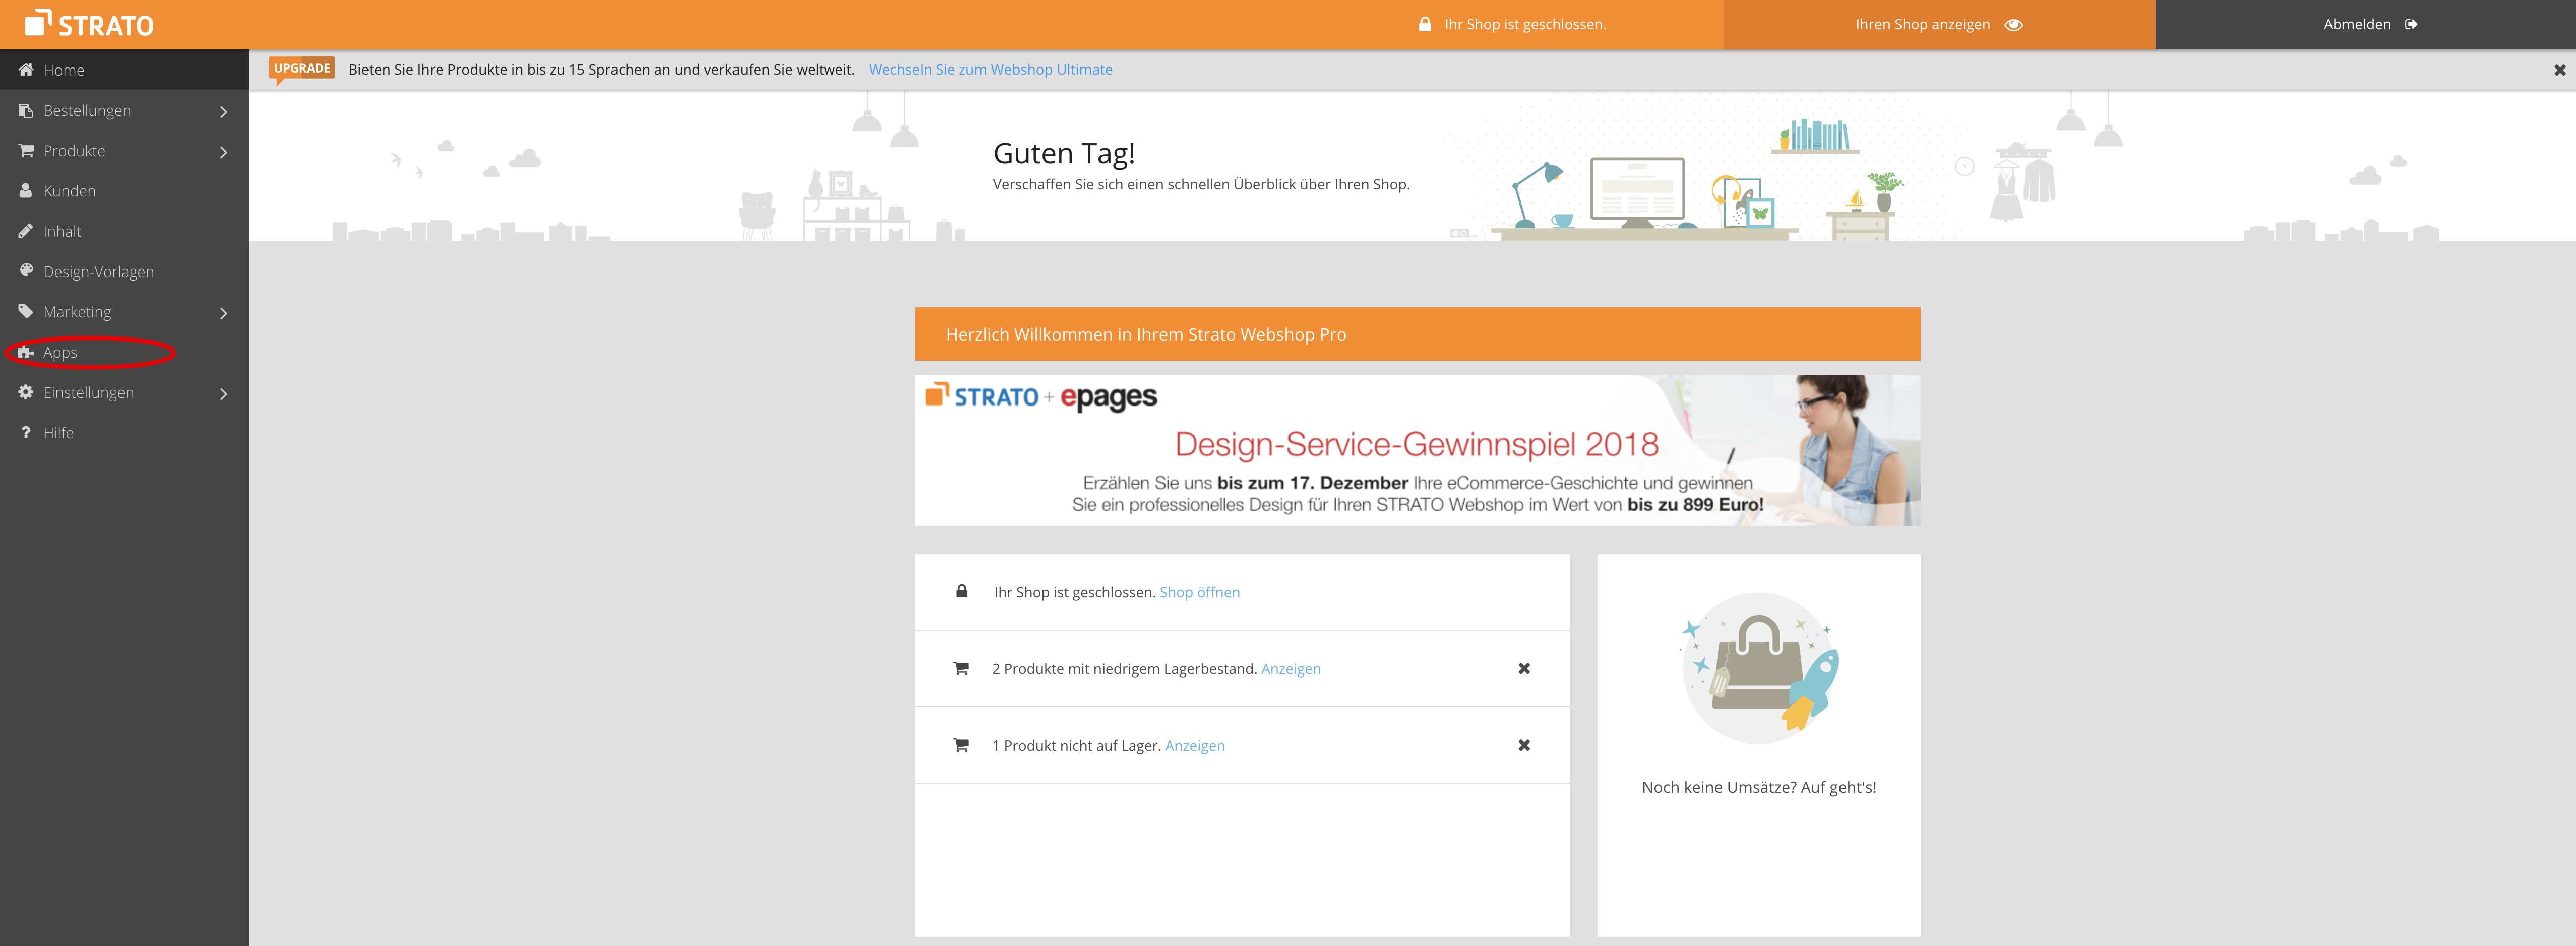The height and width of the screenshot is (946, 2576).
Task: Click Anzeigen for product not in stock
Action: (1194, 745)
